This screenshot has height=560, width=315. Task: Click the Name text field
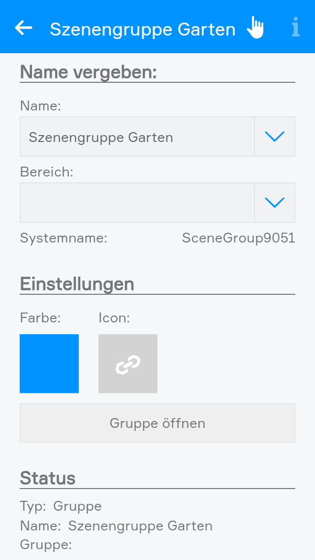coord(137,137)
